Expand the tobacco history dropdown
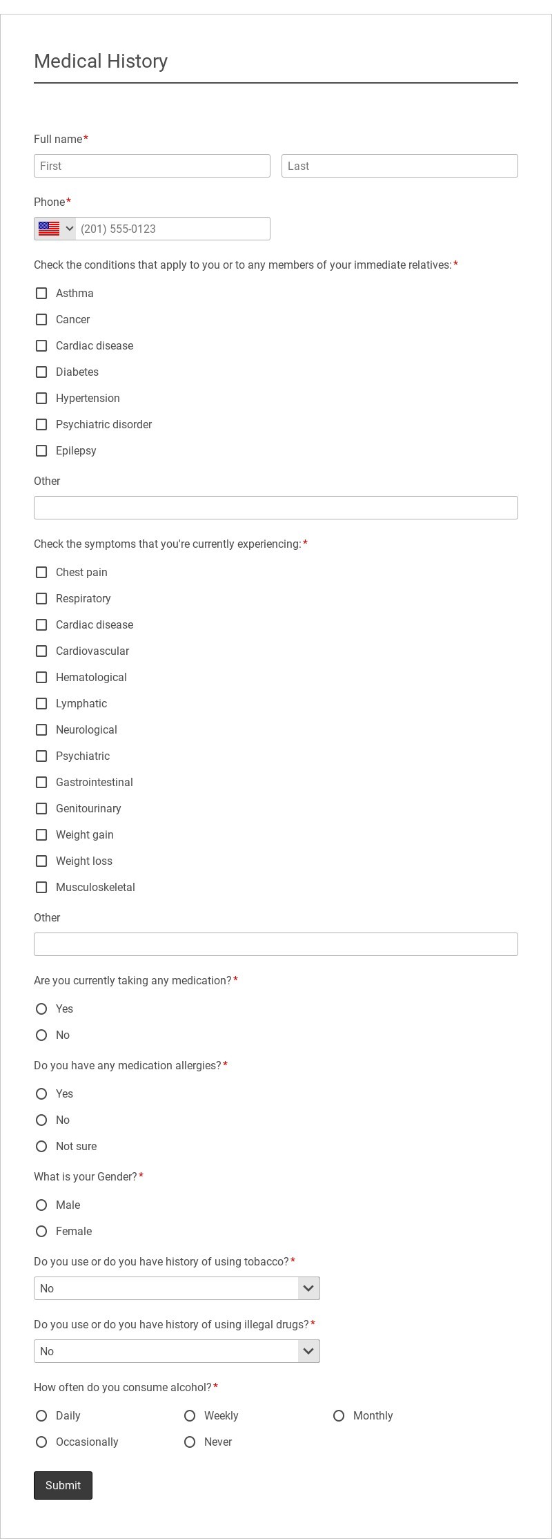Viewport: 552px width, 1539px height. [177, 1288]
